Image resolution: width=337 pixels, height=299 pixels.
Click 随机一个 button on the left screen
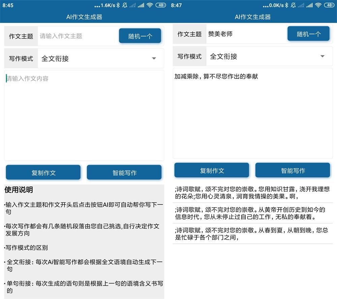[140, 36]
